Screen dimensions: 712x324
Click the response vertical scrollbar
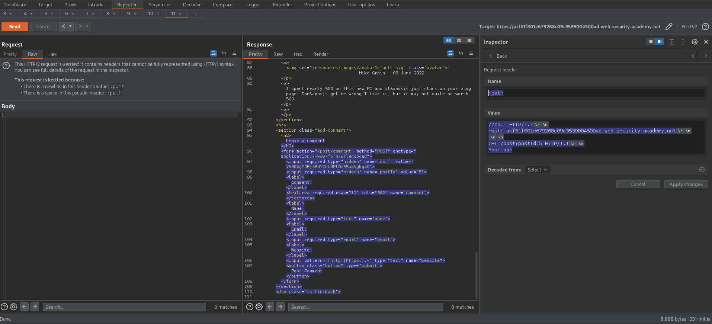(477, 275)
